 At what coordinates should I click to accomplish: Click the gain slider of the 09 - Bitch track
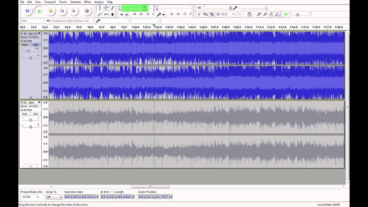pos(30,120)
